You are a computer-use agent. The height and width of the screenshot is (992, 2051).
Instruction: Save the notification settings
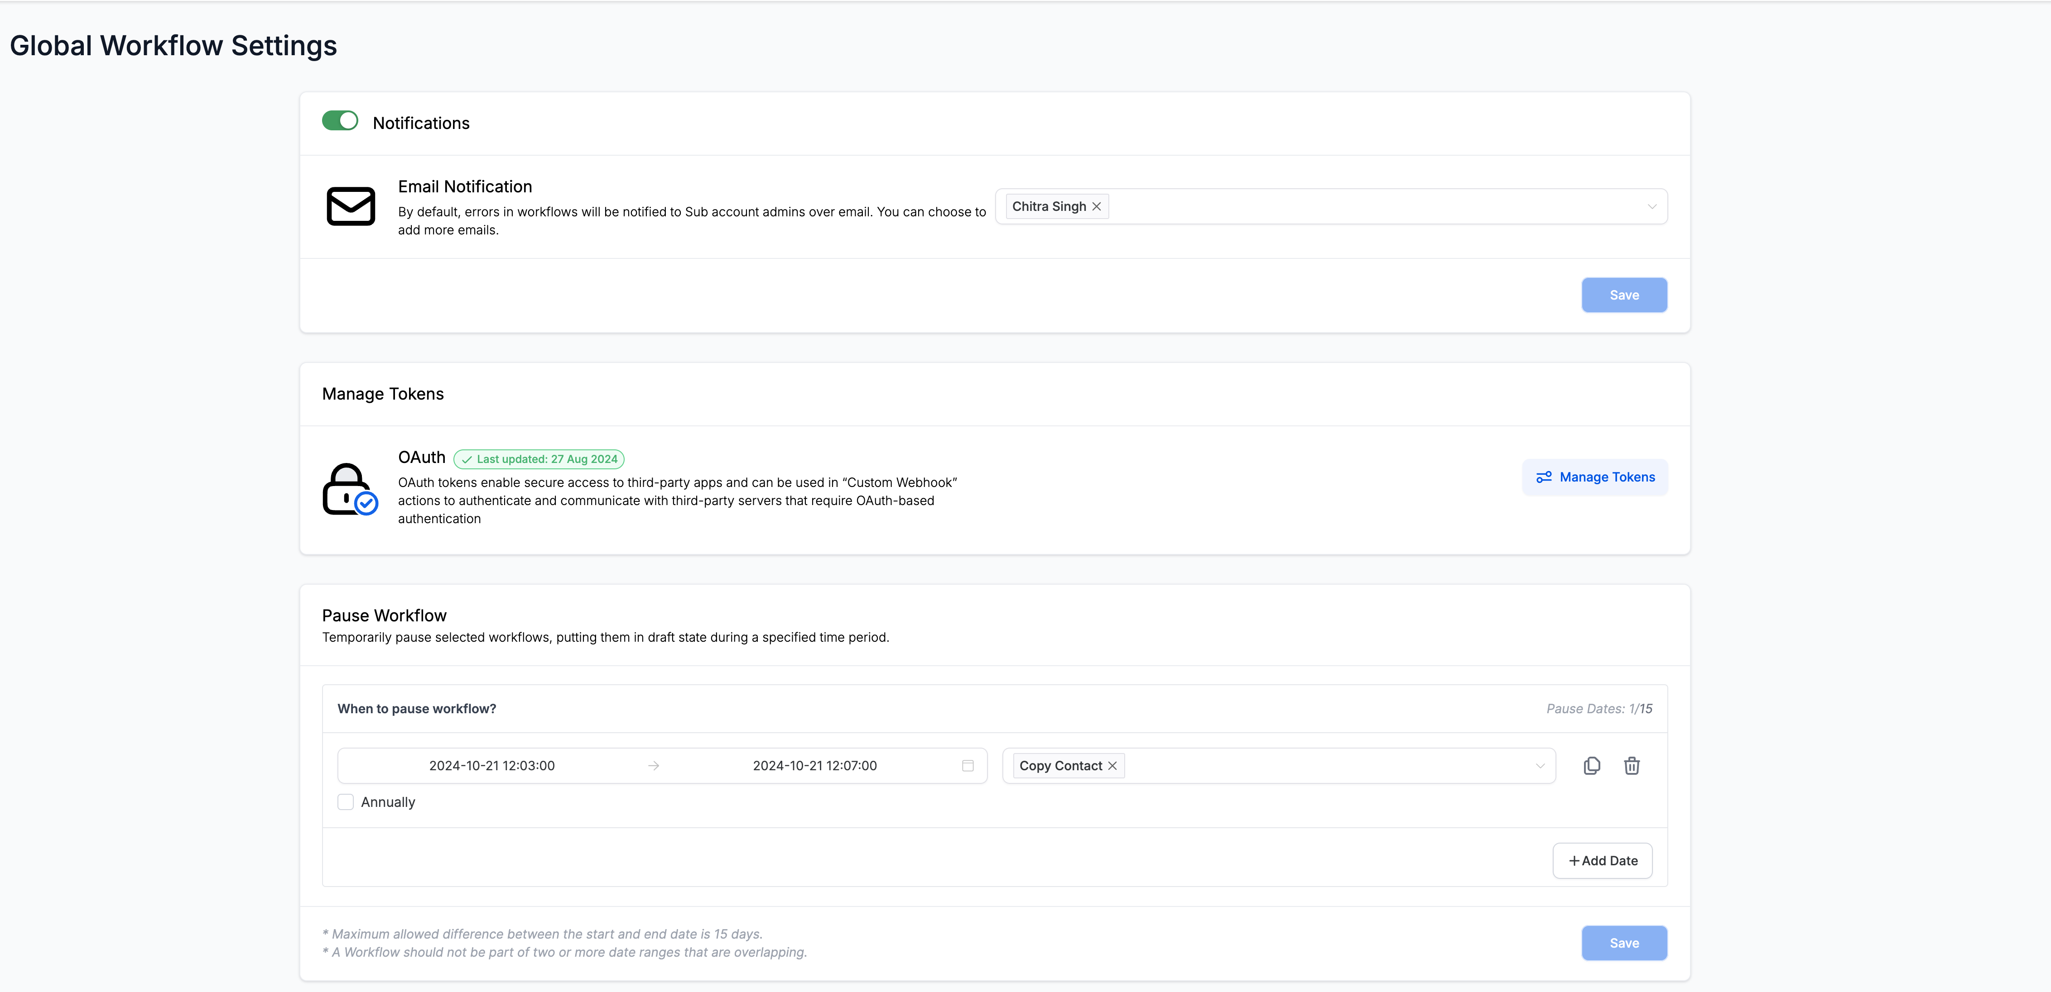(x=1623, y=295)
